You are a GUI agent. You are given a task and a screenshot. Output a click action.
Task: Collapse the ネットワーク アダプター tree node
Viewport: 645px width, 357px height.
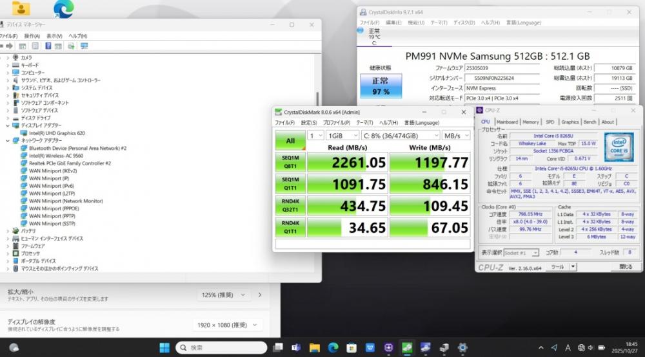point(8,140)
